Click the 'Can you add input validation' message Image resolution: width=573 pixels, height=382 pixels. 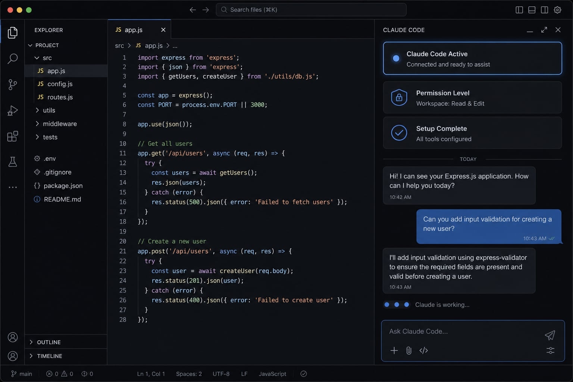coord(489,226)
